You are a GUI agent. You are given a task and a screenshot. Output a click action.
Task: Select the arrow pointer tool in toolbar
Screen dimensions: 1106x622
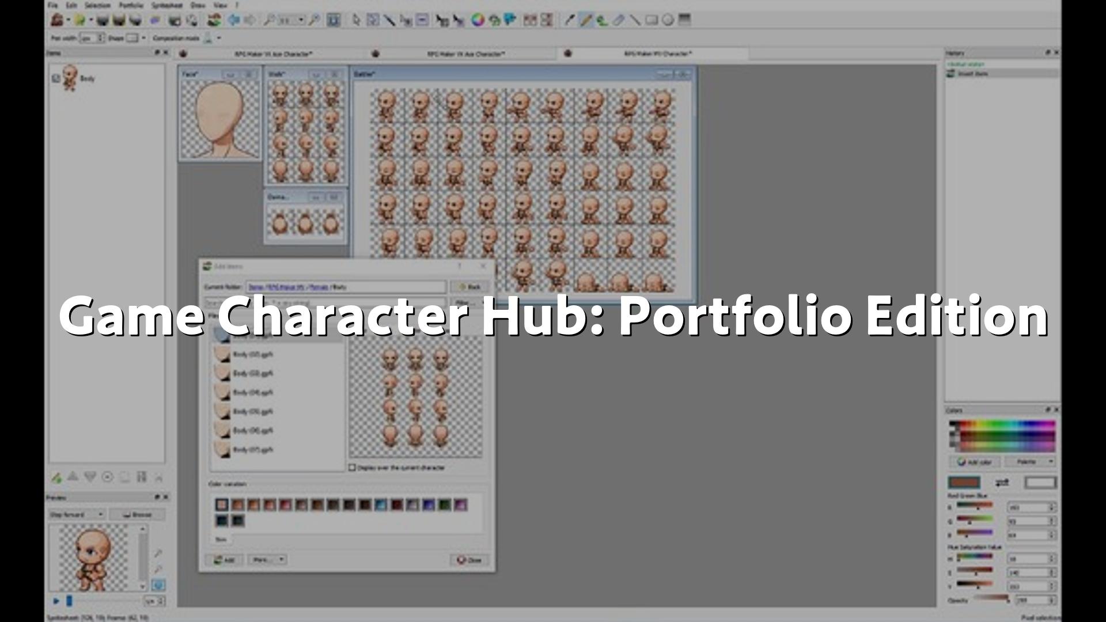356,20
